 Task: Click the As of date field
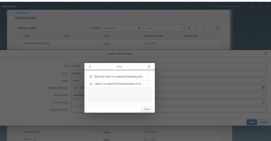[x=122, y=28]
